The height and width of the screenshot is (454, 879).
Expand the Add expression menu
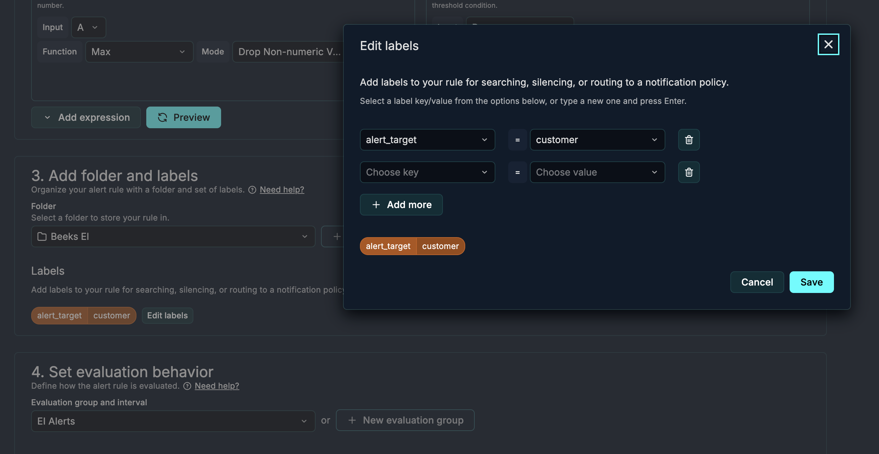(x=86, y=117)
